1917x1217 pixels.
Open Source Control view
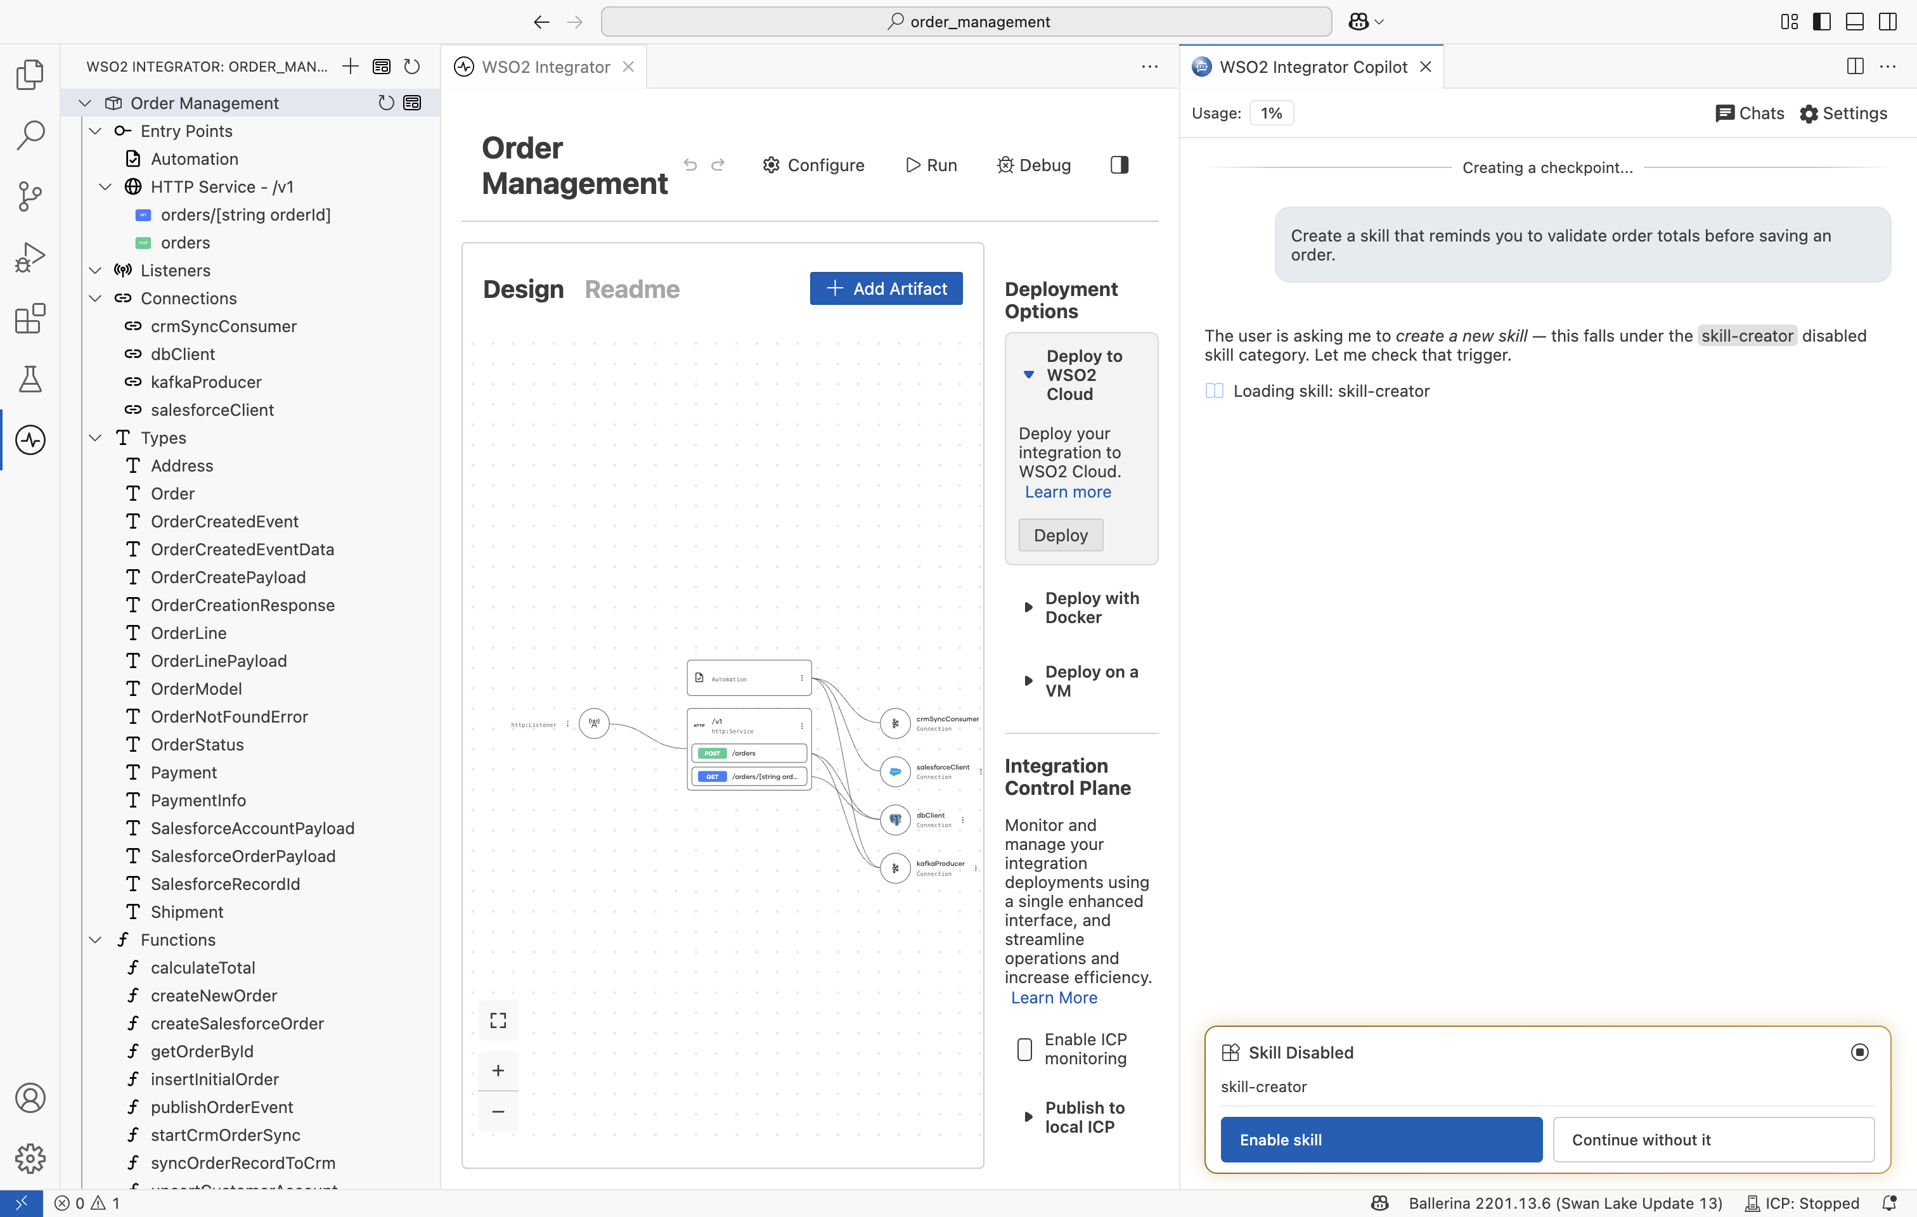[30, 196]
